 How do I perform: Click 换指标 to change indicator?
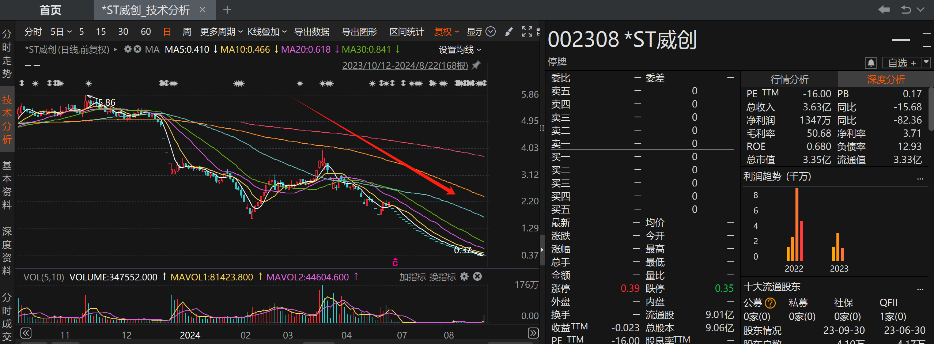point(442,277)
